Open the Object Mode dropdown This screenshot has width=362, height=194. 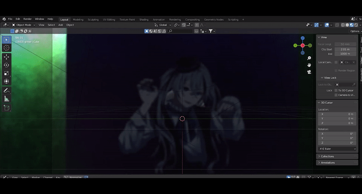(24, 25)
